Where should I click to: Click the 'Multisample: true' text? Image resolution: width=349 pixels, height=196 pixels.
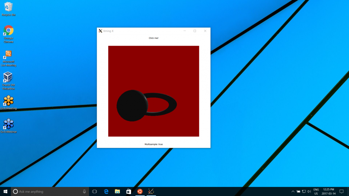point(153,144)
